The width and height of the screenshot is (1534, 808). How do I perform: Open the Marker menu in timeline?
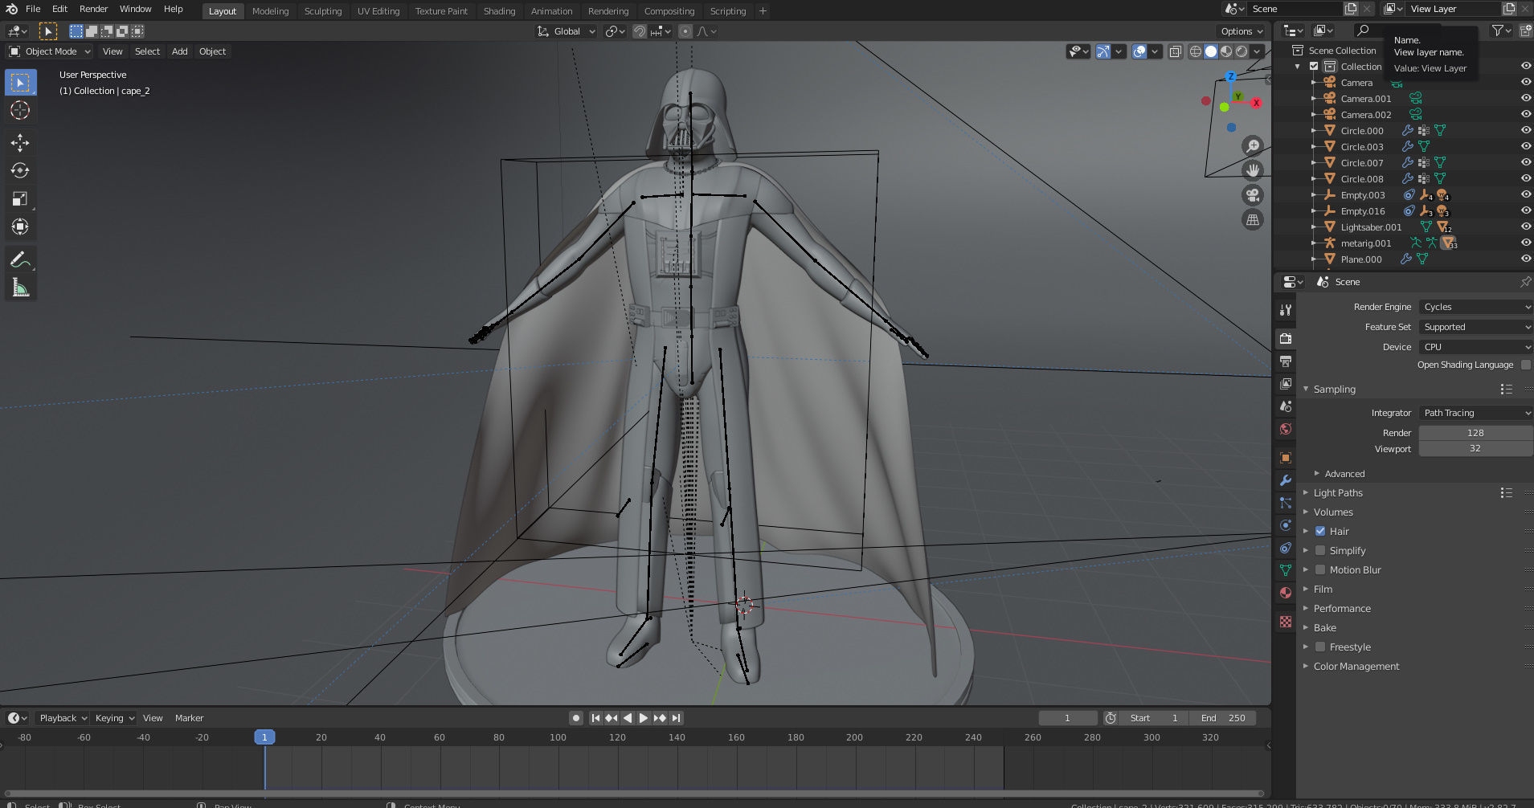(x=189, y=718)
